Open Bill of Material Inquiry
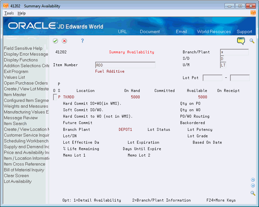259x207 pixels. [x=24, y=170]
